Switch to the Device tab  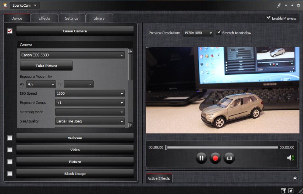[17, 18]
